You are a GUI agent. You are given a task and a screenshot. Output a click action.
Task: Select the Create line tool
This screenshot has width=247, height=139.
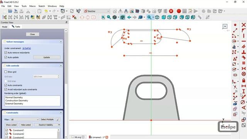coord(235,30)
